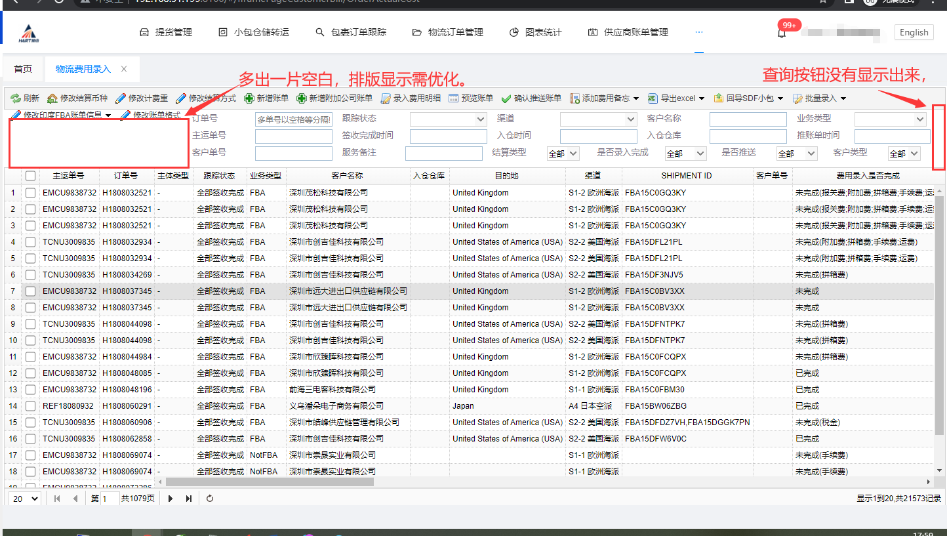
Task: Close the 物流费用录入 tab
Action: pyautogui.click(x=124, y=69)
